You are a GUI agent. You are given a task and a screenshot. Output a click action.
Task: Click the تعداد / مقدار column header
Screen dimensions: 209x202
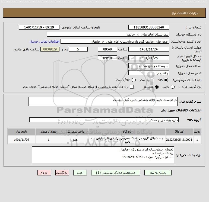pos(49,132)
